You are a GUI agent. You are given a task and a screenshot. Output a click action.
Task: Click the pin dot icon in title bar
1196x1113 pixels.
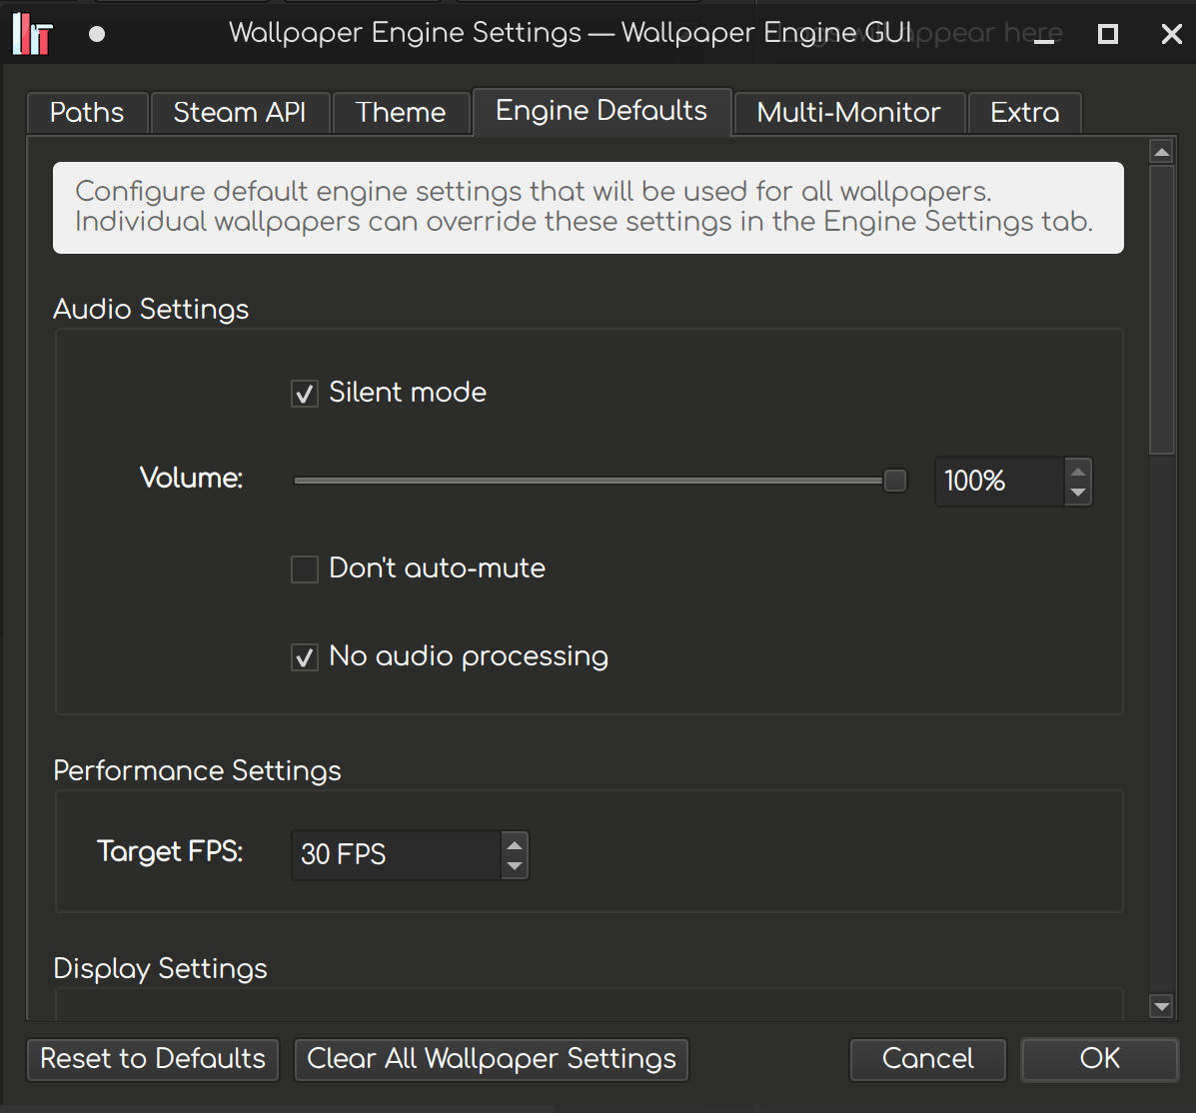[x=97, y=34]
